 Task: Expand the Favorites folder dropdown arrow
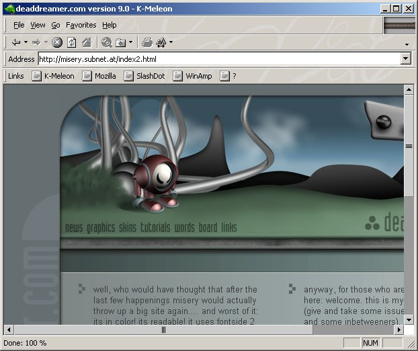[x=130, y=42]
